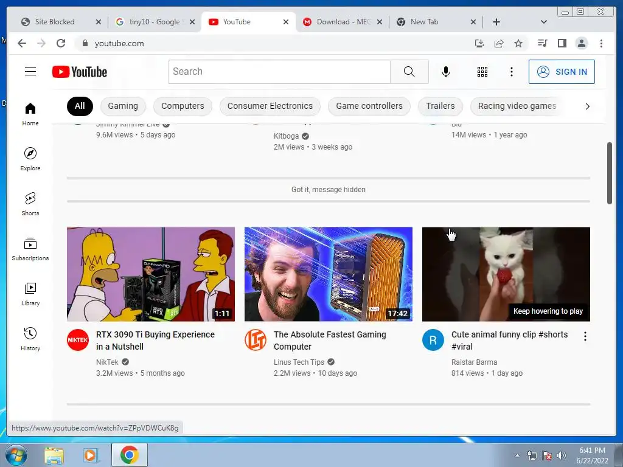Expand the tab search chevron
This screenshot has height=467, width=623.
544,22
